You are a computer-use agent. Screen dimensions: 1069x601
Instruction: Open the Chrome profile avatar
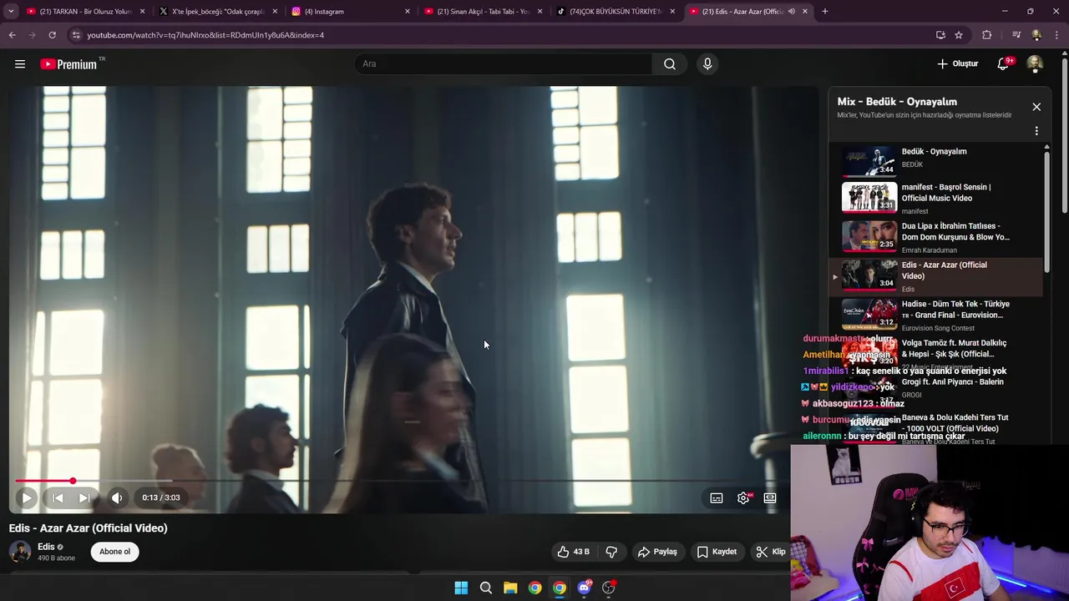coord(1036,35)
